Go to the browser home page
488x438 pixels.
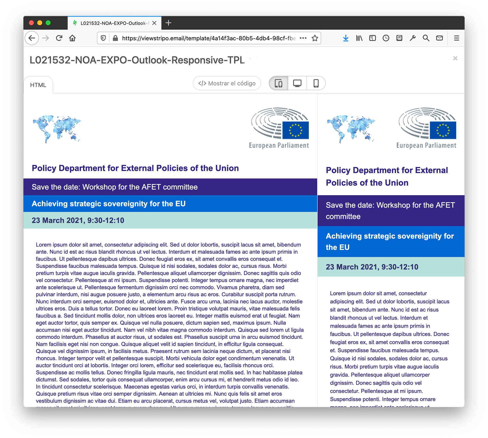[72, 38]
